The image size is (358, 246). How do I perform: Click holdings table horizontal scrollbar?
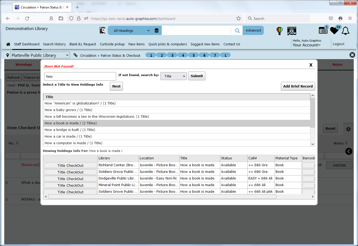pos(162,196)
